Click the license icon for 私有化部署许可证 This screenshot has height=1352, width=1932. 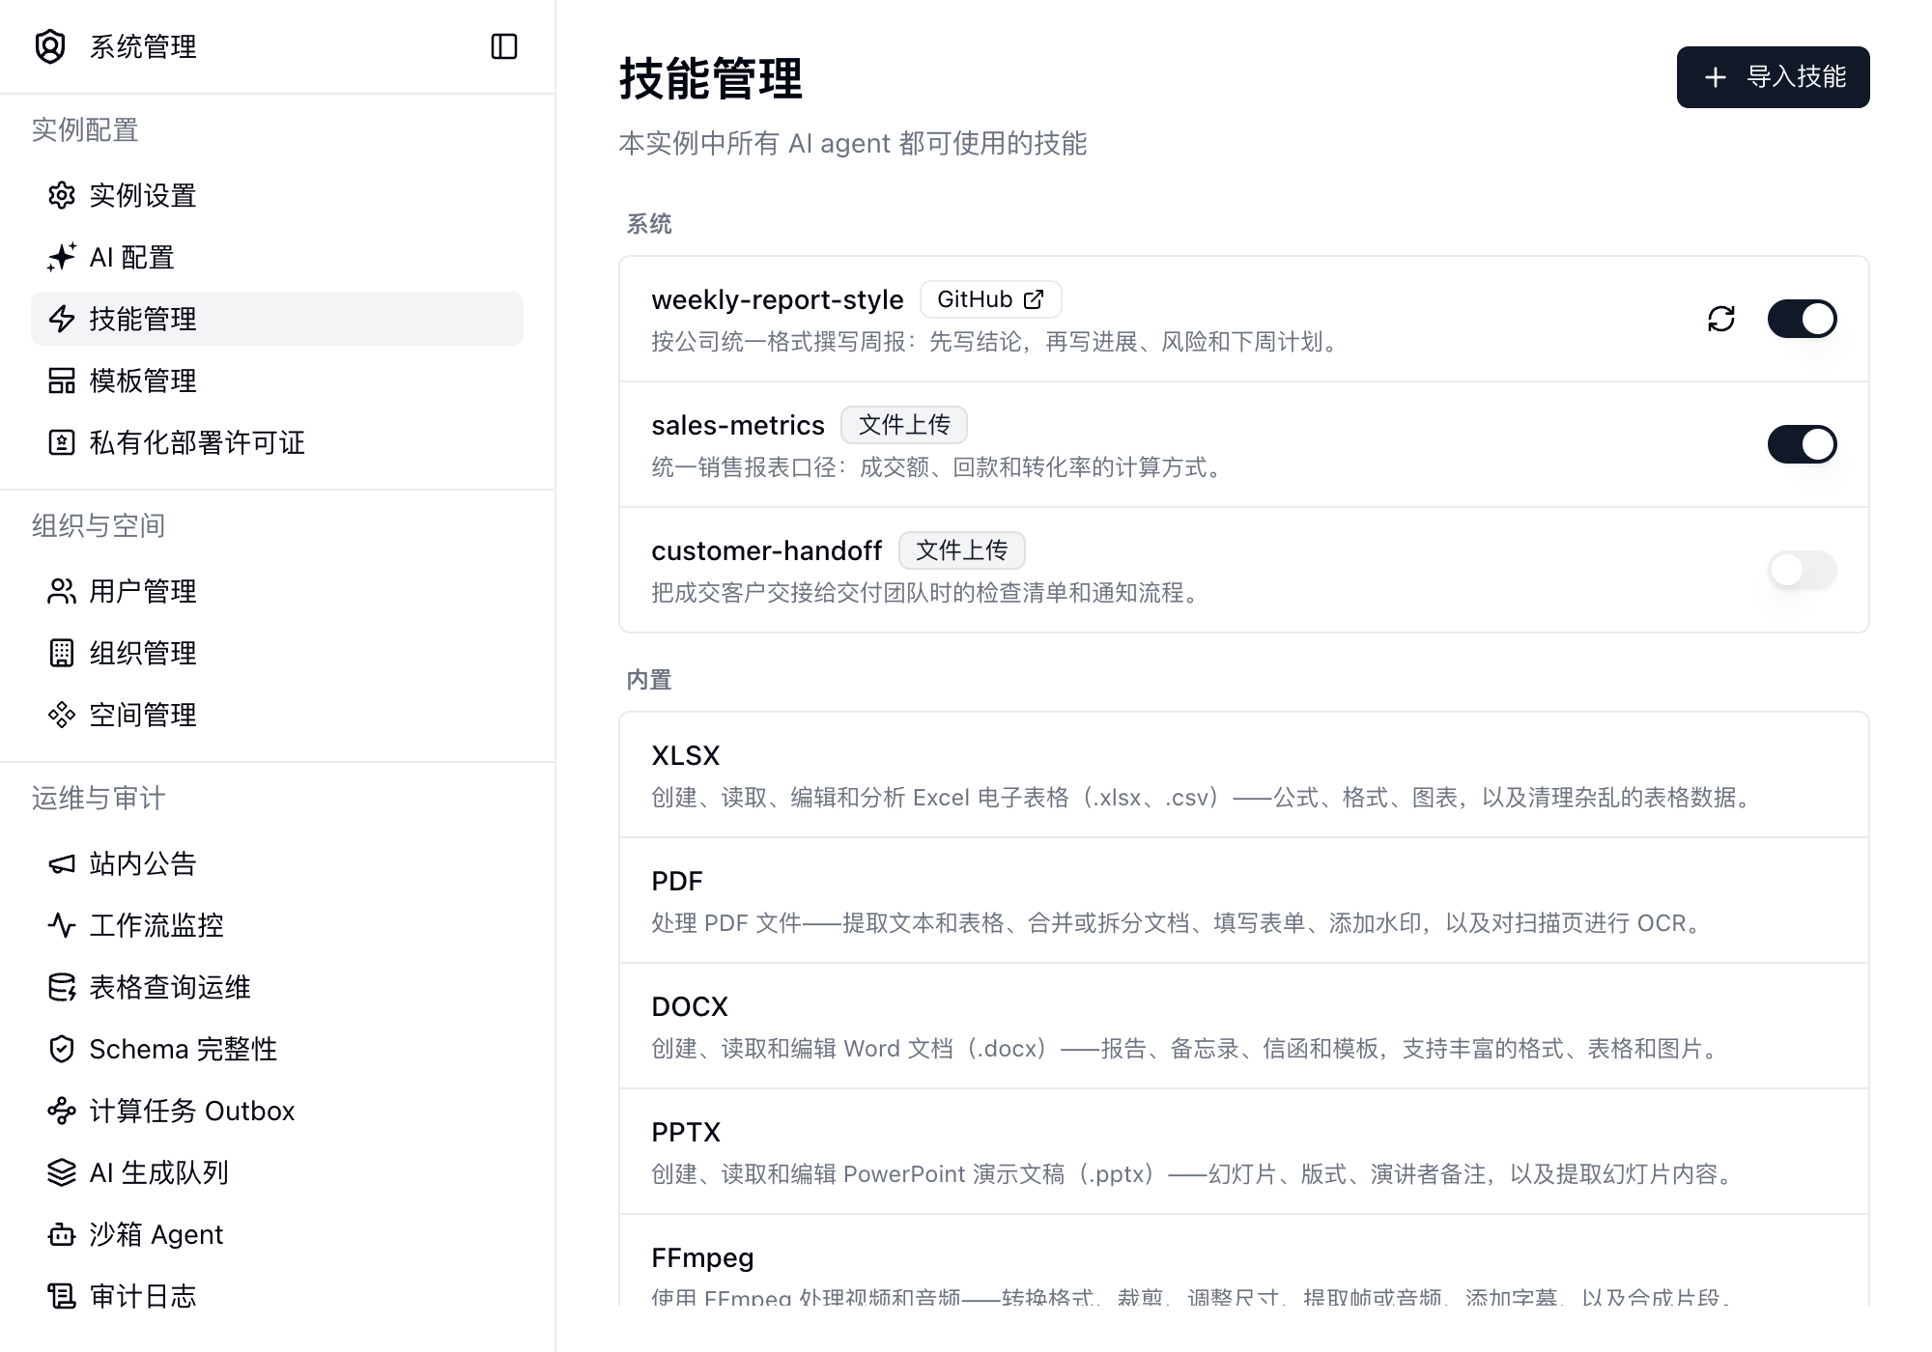point(62,442)
